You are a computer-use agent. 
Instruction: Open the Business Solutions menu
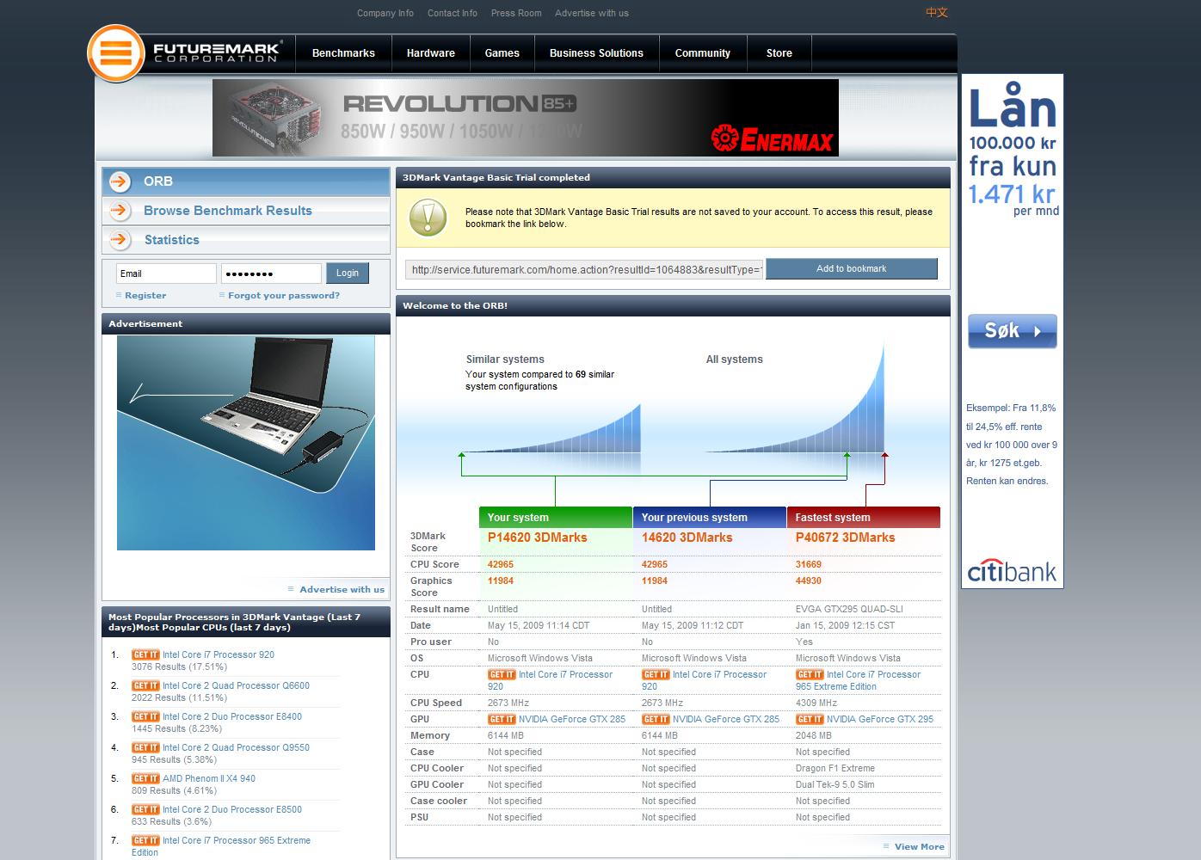(x=596, y=53)
